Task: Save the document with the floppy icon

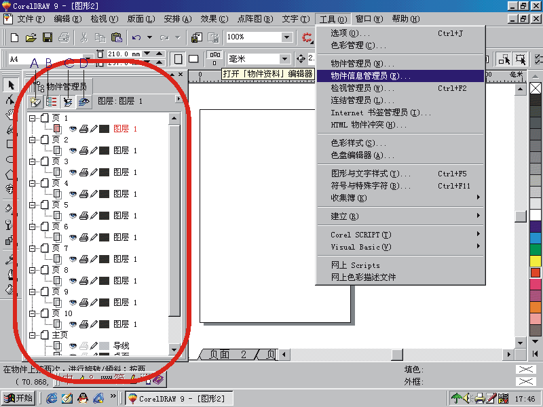Action: (x=48, y=37)
